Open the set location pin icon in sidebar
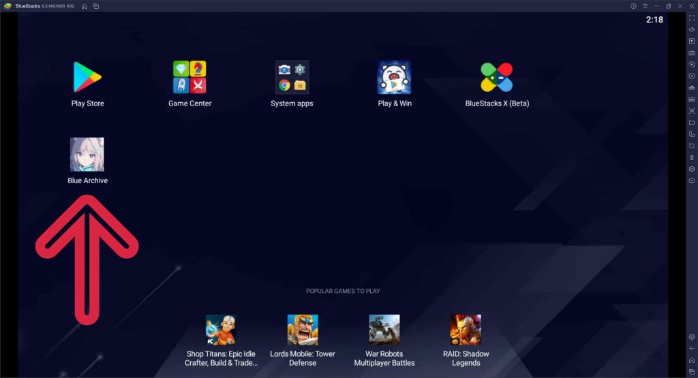698x378 pixels. (692, 157)
